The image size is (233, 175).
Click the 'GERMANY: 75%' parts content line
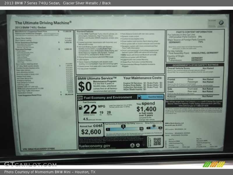(186, 42)
